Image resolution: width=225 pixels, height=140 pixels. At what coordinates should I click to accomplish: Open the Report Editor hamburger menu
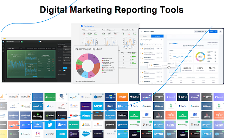coord(141,31)
